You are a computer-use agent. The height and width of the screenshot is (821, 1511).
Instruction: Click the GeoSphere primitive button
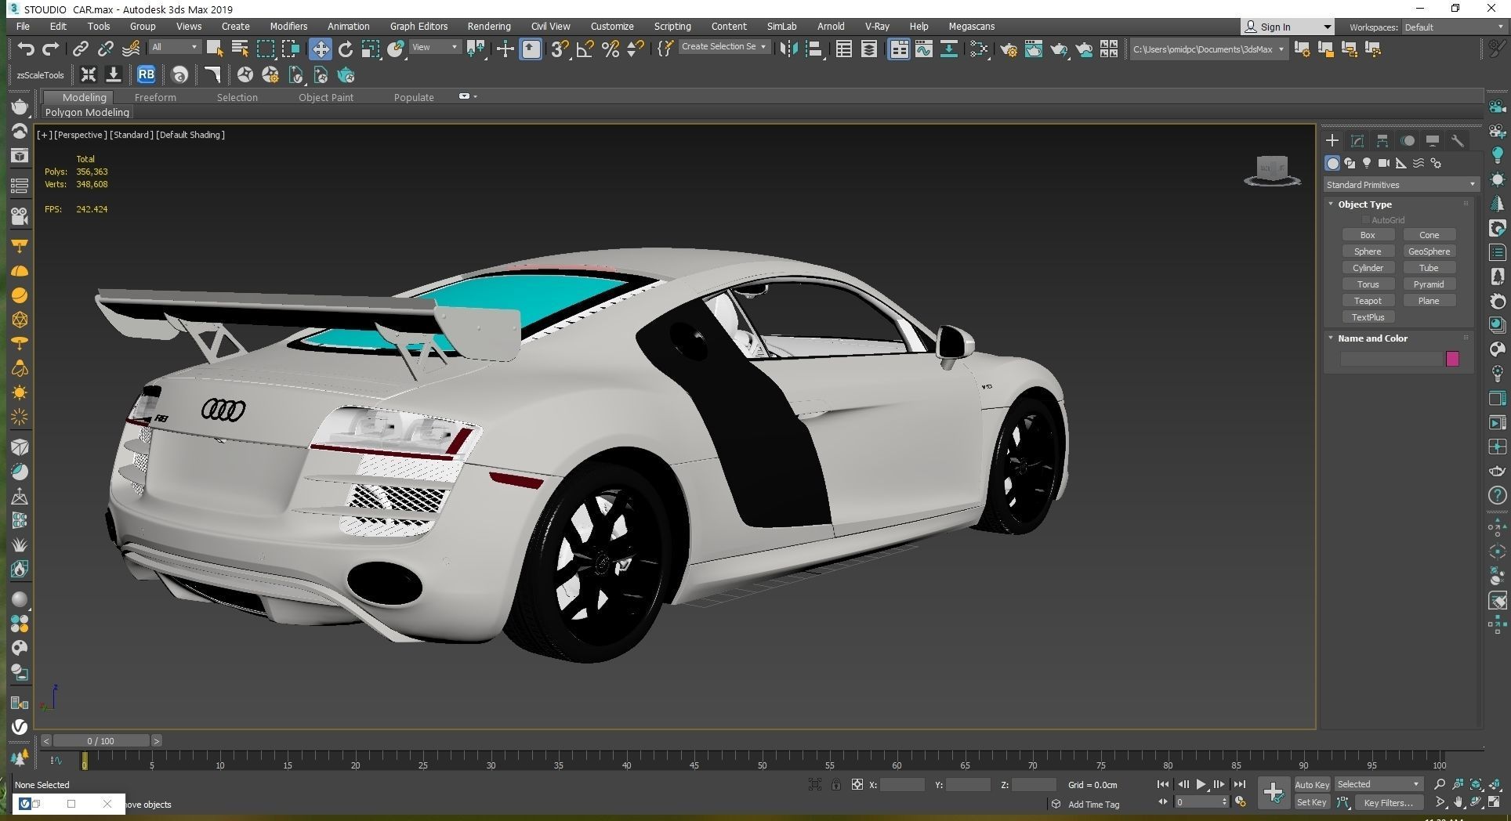1429,251
